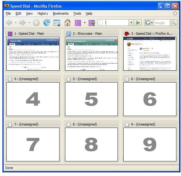The image size is (181, 176).
Task: Open the search engine chooser dropdown
Action: [152, 23]
